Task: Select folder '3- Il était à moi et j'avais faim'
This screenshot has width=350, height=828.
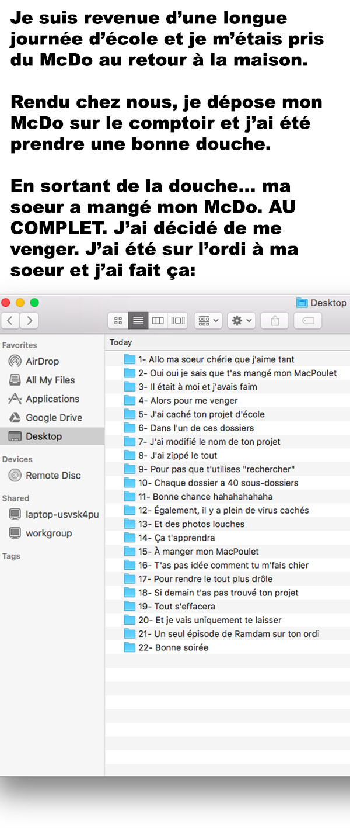Action: point(228,387)
